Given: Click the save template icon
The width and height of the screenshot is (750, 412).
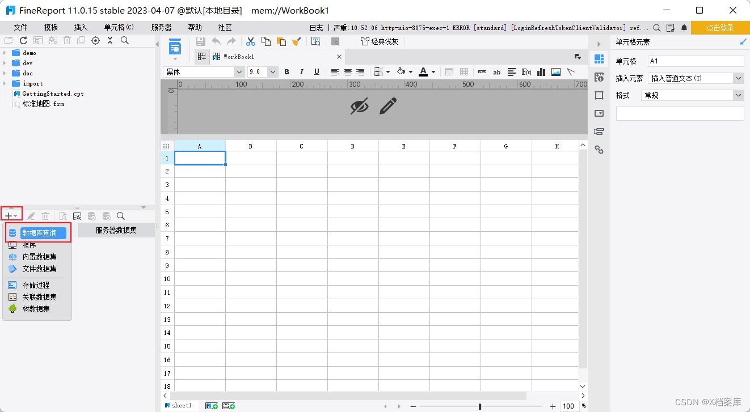Looking at the screenshot, I should pyautogui.click(x=201, y=41).
